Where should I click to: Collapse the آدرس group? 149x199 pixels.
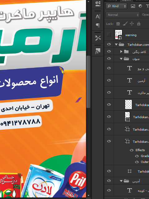coord(121,181)
